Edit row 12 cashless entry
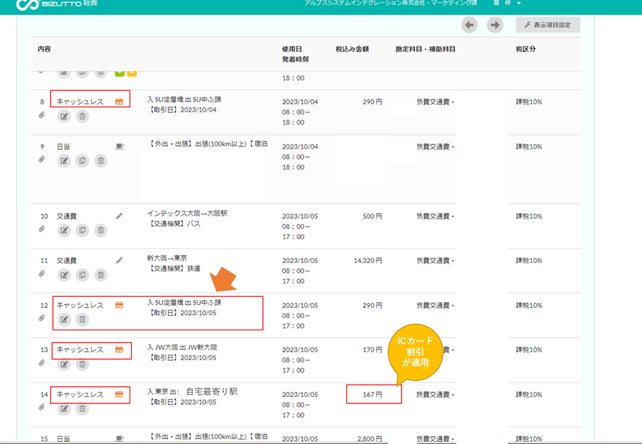This screenshot has height=444, width=642. coord(64,319)
